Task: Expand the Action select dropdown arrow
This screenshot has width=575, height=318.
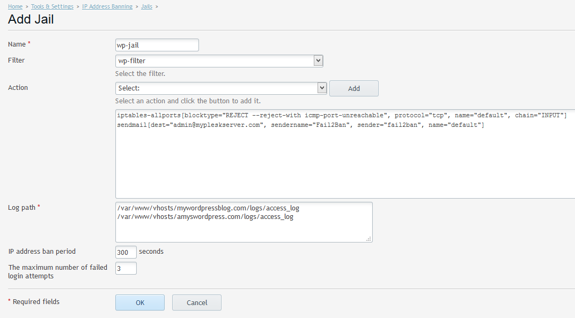Action: [x=322, y=88]
